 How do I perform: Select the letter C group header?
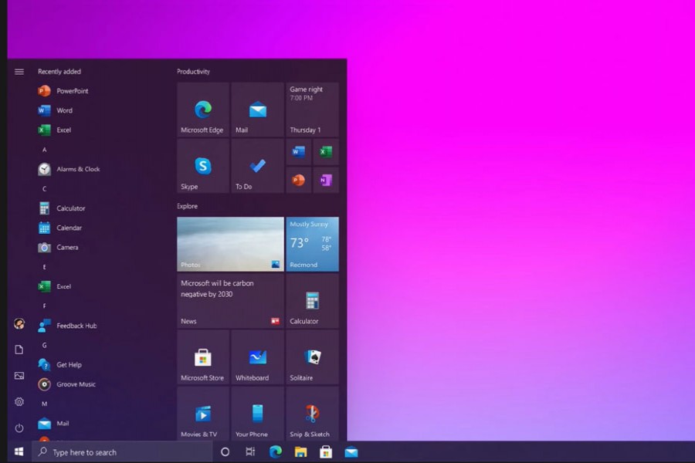(45, 189)
